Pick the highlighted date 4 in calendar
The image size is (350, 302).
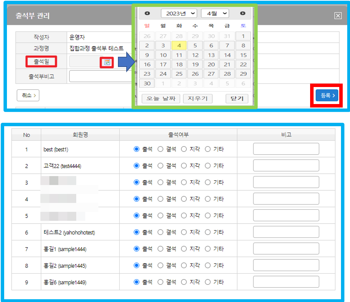[179, 45]
